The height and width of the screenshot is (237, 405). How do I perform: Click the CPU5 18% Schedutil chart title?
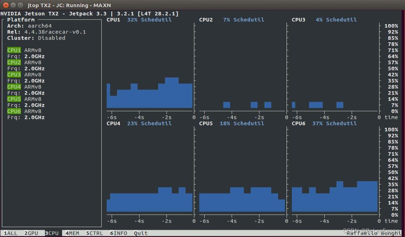point(231,123)
